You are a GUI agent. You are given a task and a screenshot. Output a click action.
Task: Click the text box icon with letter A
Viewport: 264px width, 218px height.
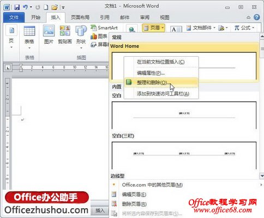click(176, 29)
